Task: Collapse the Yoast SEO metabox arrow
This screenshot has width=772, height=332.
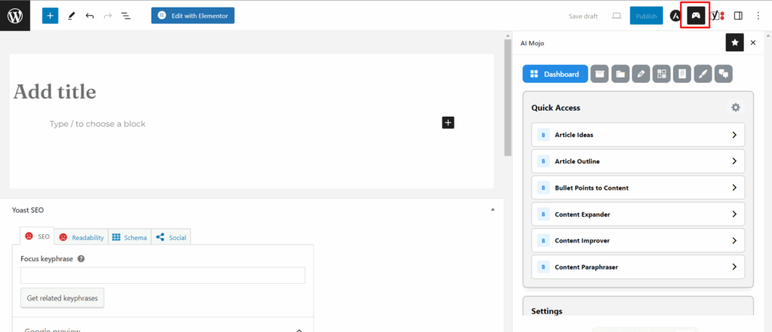Action: pos(493,209)
